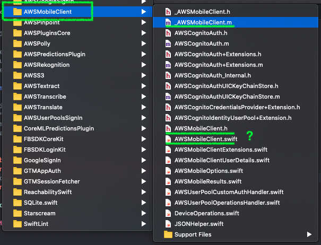
Task: Select the Starscream folder label
Action: pyautogui.click(x=39, y=213)
